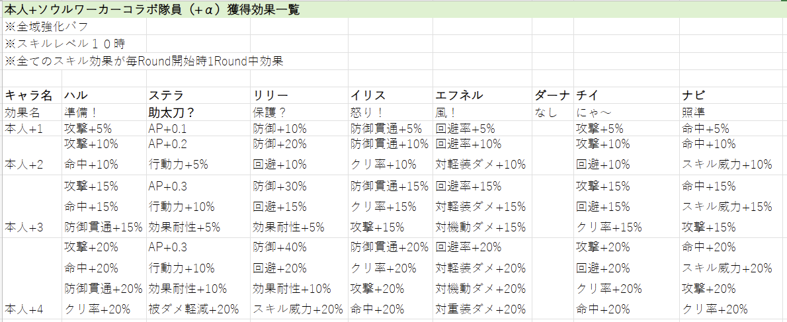Select the ※スキルレベル１０時 note cell
787x322 pixels.
click(x=64, y=44)
